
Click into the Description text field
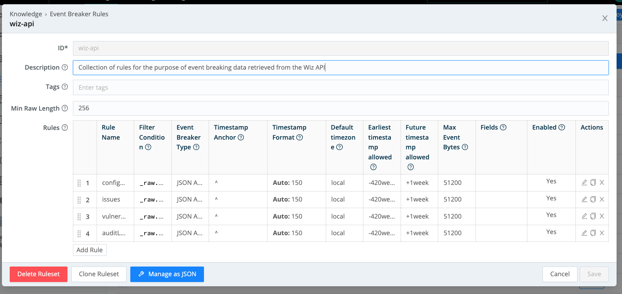340,68
